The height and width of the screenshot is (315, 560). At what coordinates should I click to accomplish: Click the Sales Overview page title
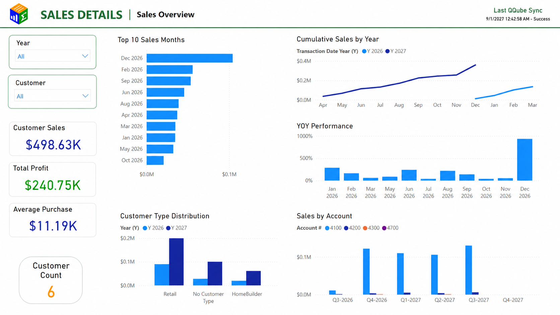165,14
